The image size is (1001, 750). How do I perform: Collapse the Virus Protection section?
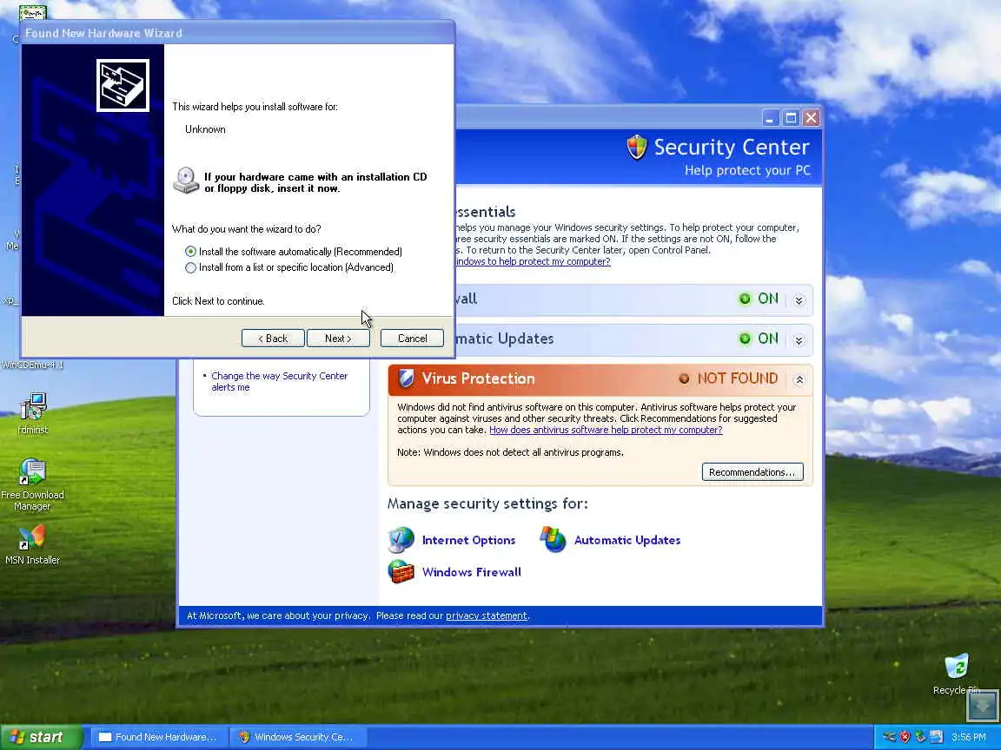798,379
